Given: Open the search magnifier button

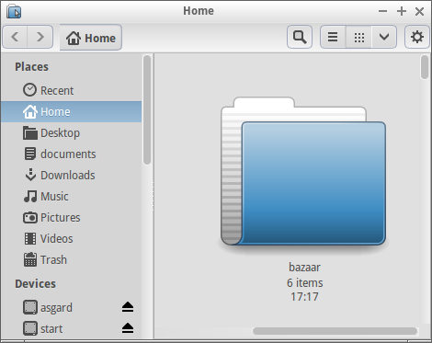Looking at the screenshot, I should [x=300, y=37].
